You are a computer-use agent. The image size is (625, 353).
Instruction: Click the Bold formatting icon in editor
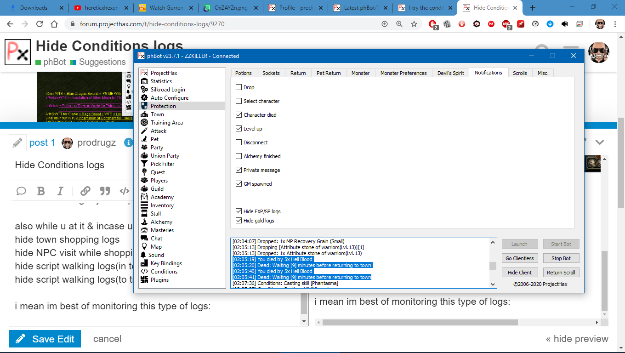[41, 191]
